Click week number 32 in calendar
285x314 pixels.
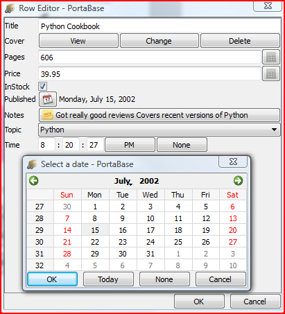(40, 265)
